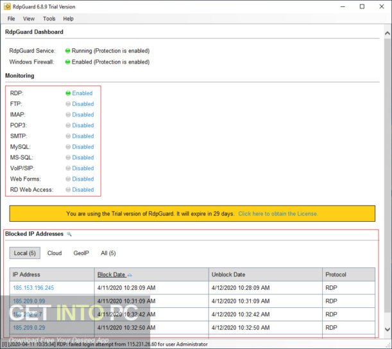392x349 pixels.
Task: Click the scrollbar up arrow
Action: 388,33
